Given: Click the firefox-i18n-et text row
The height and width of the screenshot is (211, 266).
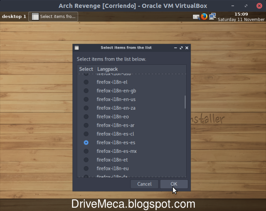Looking at the screenshot, I should tap(112, 160).
